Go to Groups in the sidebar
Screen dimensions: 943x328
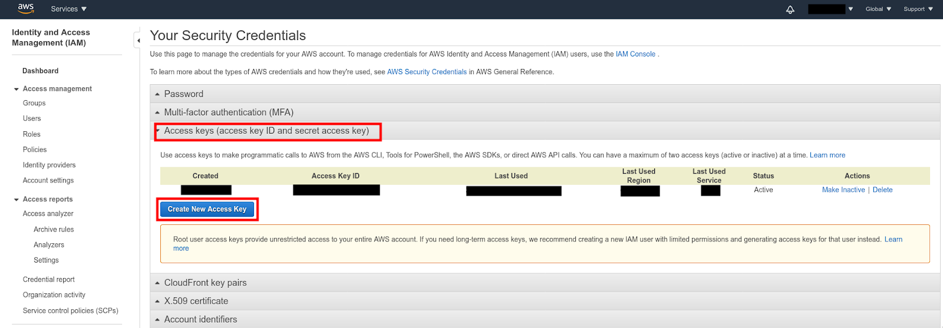pos(34,103)
